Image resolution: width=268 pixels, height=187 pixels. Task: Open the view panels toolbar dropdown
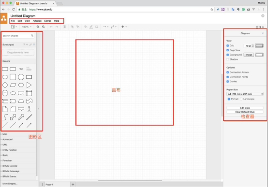tap(14, 27)
